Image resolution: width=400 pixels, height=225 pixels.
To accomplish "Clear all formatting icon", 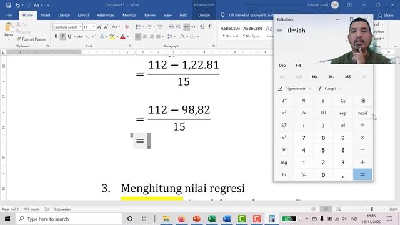I will tap(127, 27).
